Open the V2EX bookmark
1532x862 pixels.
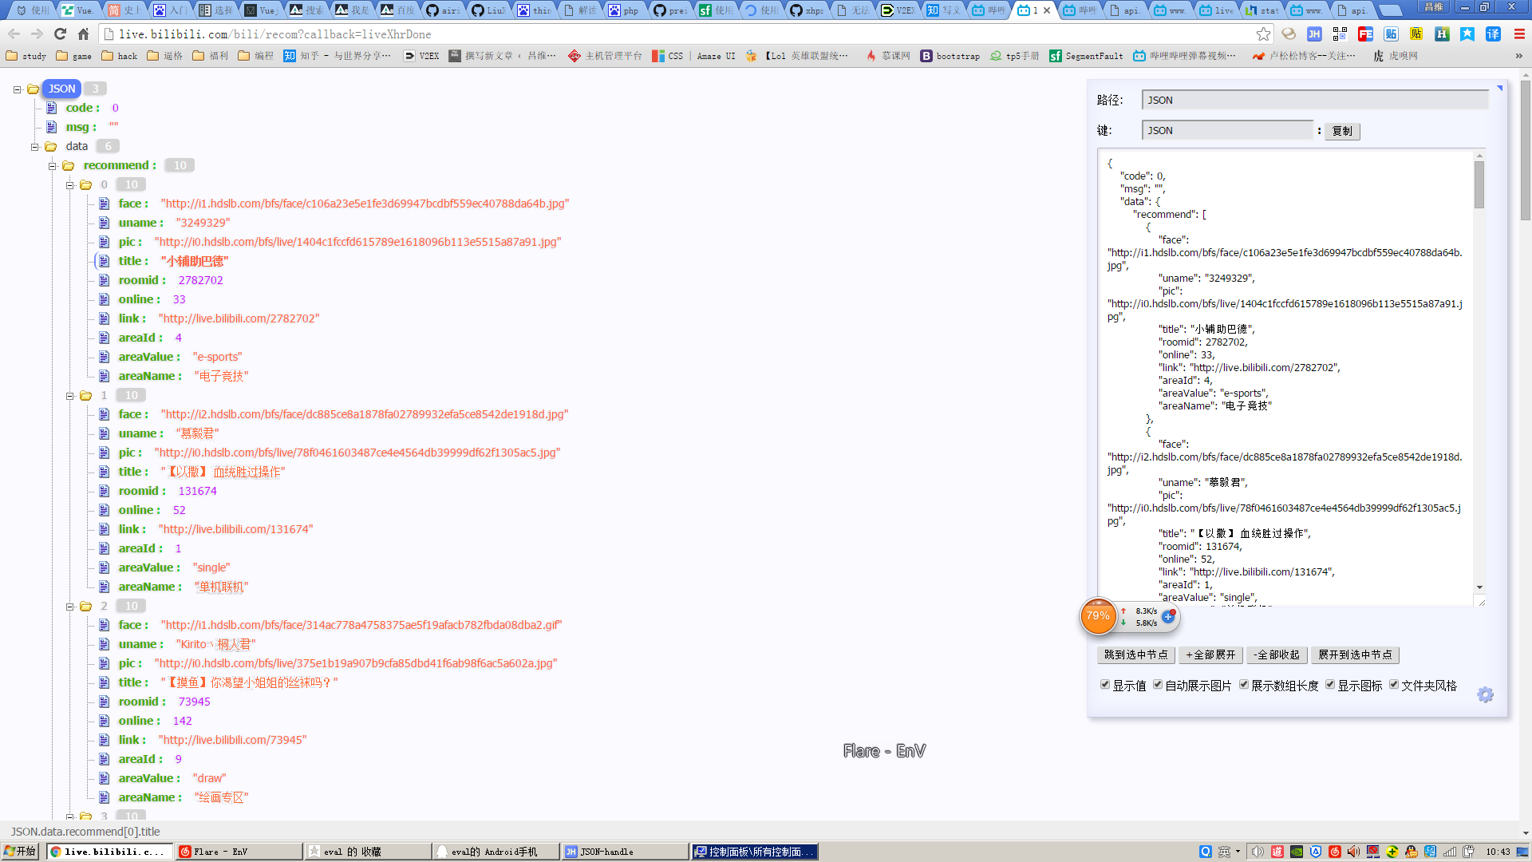[421, 56]
